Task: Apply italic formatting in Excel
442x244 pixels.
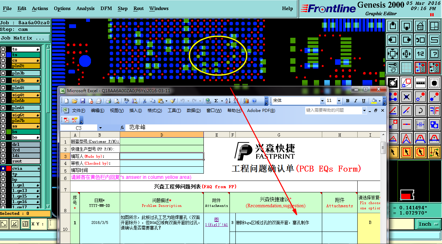Action: [356, 101]
